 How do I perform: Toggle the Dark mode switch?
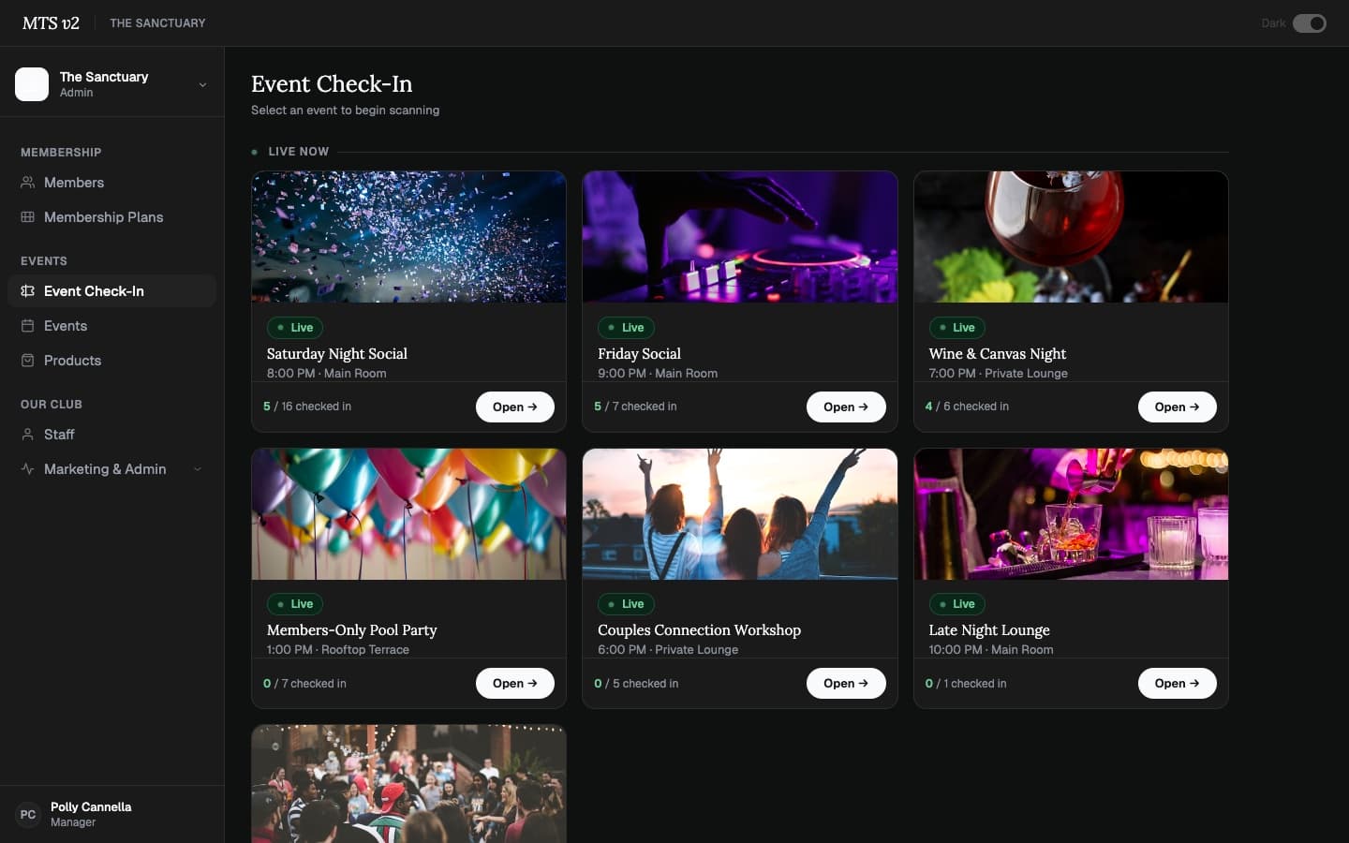(x=1310, y=23)
